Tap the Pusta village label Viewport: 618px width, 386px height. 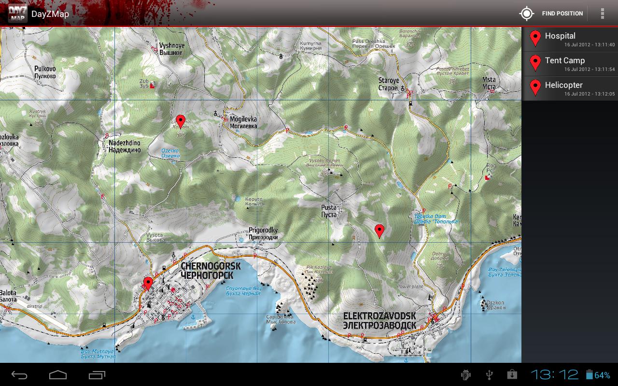[329, 211]
